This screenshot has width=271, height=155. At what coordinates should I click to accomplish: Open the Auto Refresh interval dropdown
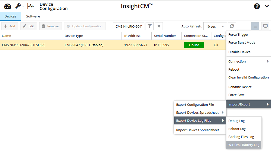click(215, 26)
